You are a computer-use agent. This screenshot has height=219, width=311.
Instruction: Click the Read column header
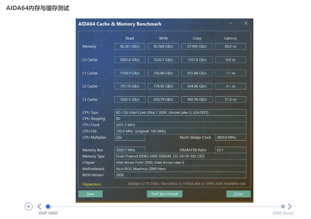click(x=130, y=38)
